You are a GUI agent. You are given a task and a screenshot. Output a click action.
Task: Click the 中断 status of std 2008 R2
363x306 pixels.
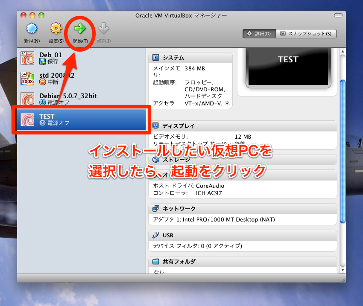pos(53,82)
